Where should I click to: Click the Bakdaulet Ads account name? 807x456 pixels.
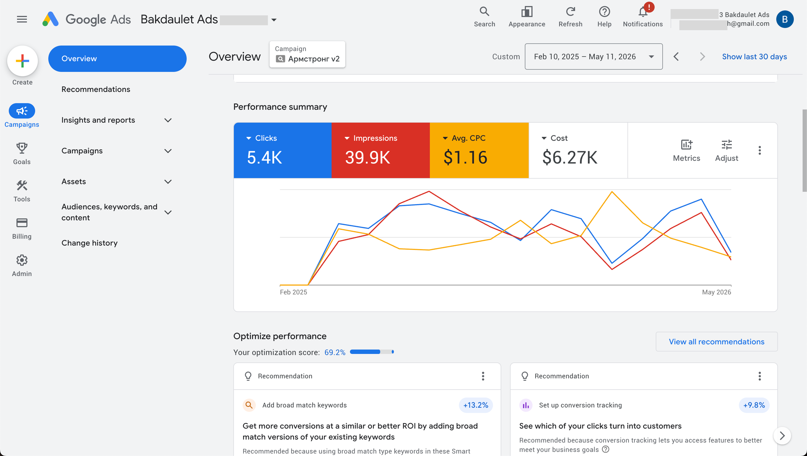click(x=179, y=19)
